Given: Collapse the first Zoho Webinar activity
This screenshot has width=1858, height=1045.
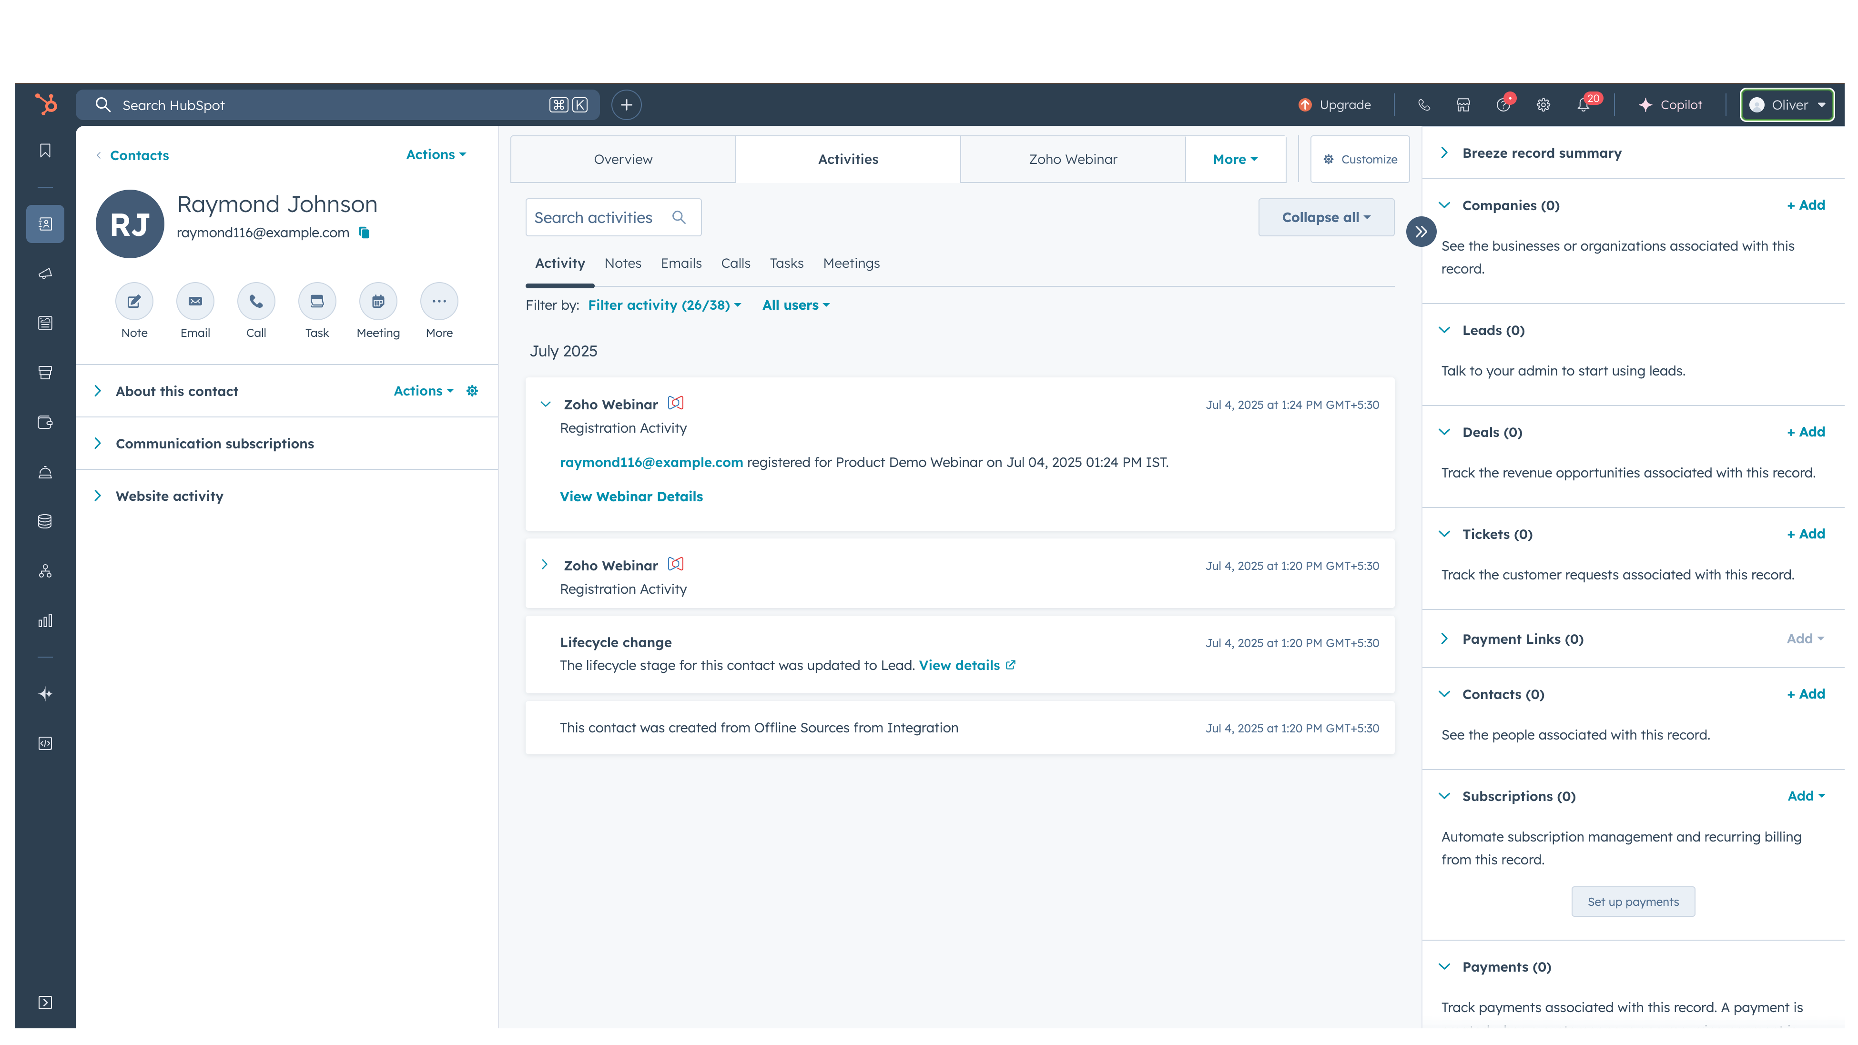Looking at the screenshot, I should (x=545, y=405).
